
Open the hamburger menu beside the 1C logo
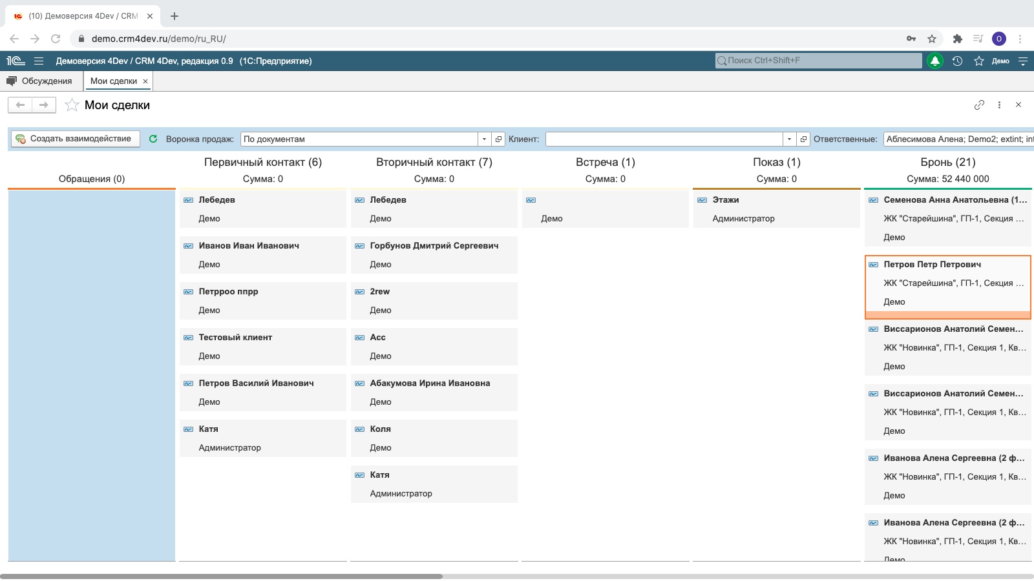click(x=39, y=61)
